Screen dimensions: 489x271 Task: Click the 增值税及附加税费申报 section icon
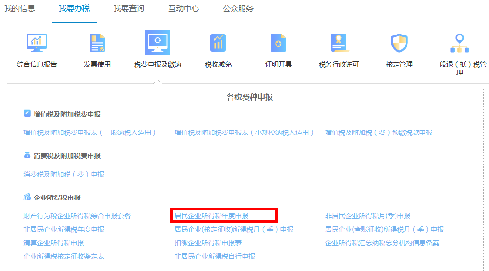(27, 113)
